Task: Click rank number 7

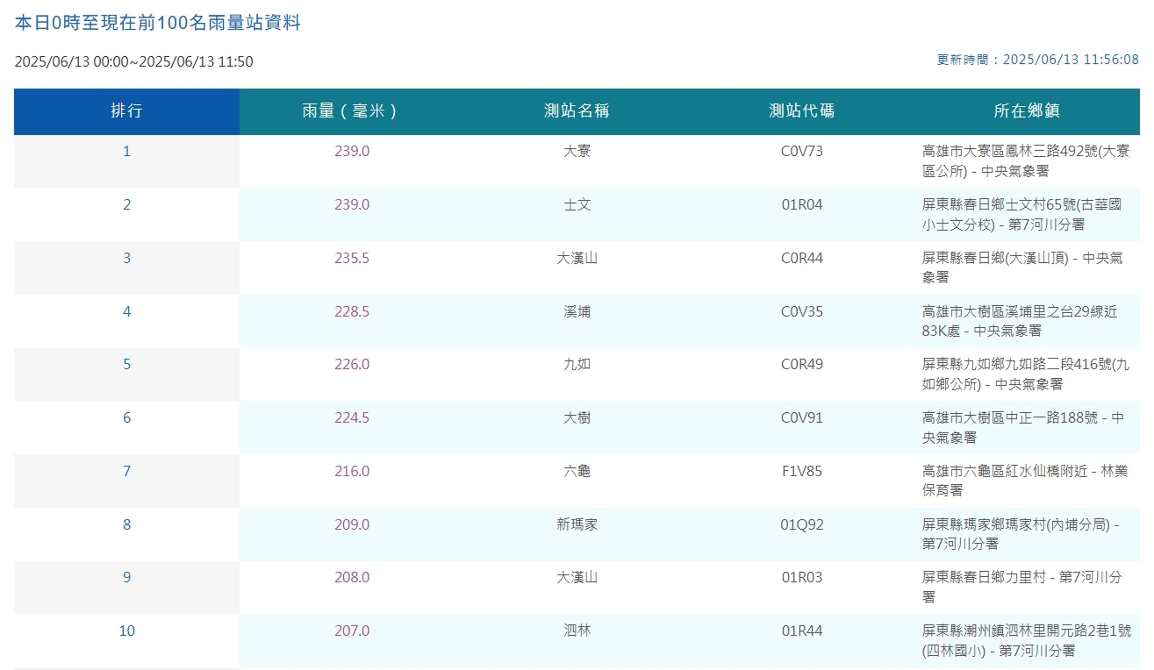Action: point(127,471)
